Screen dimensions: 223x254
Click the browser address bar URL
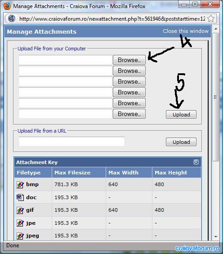[112, 19]
